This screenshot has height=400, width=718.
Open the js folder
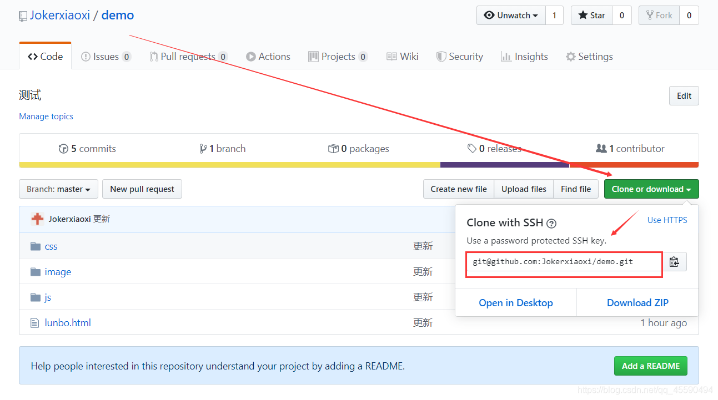48,297
